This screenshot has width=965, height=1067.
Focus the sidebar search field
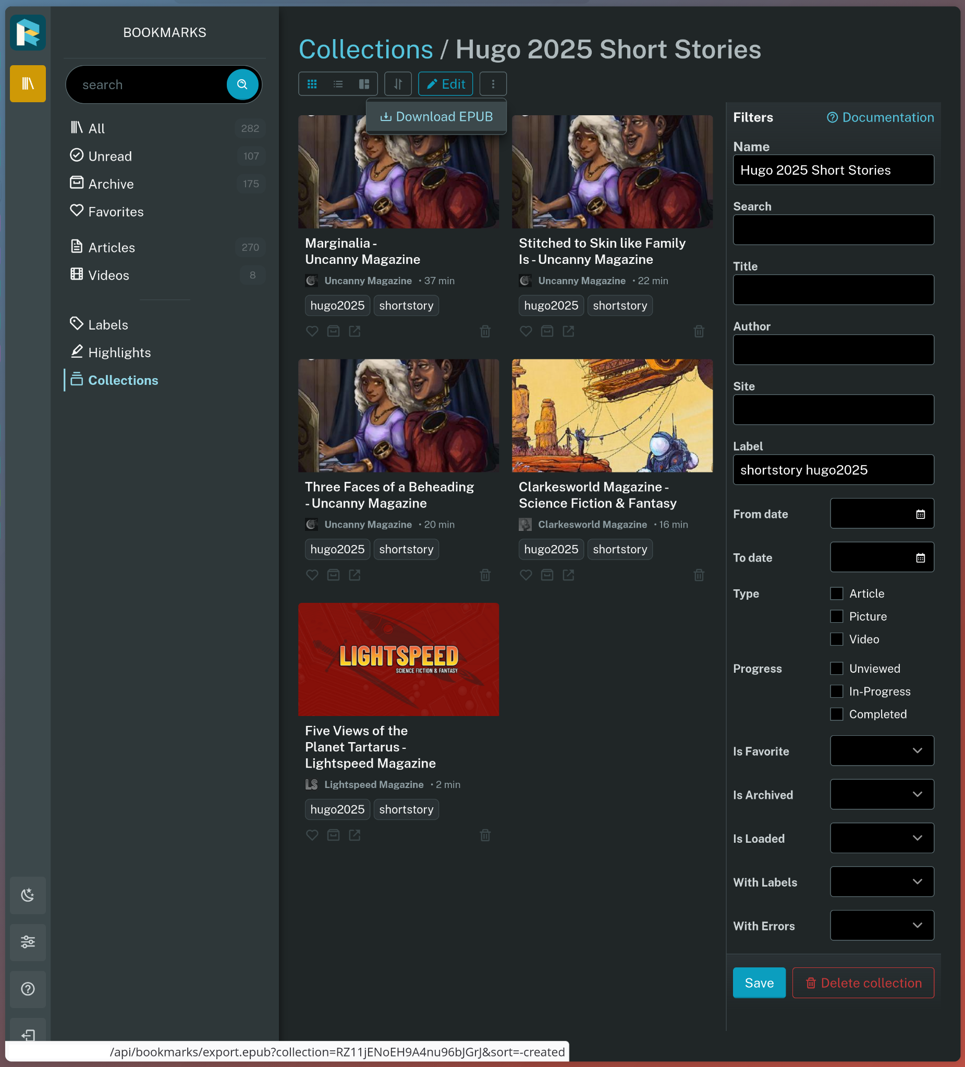coord(148,84)
